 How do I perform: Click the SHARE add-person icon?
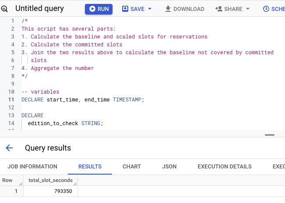click(x=219, y=9)
